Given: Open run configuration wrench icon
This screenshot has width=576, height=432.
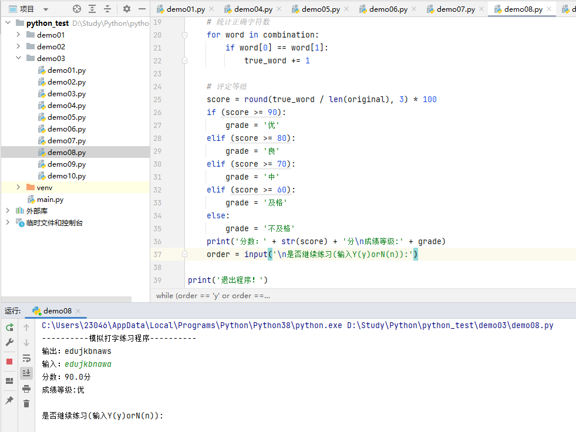Looking at the screenshot, I should 9,342.
